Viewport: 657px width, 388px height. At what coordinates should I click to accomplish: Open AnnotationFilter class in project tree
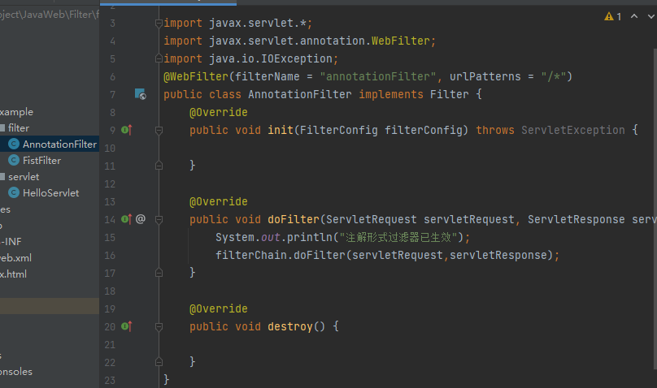click(59, 144)
